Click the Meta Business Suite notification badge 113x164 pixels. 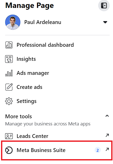point(97,150)
